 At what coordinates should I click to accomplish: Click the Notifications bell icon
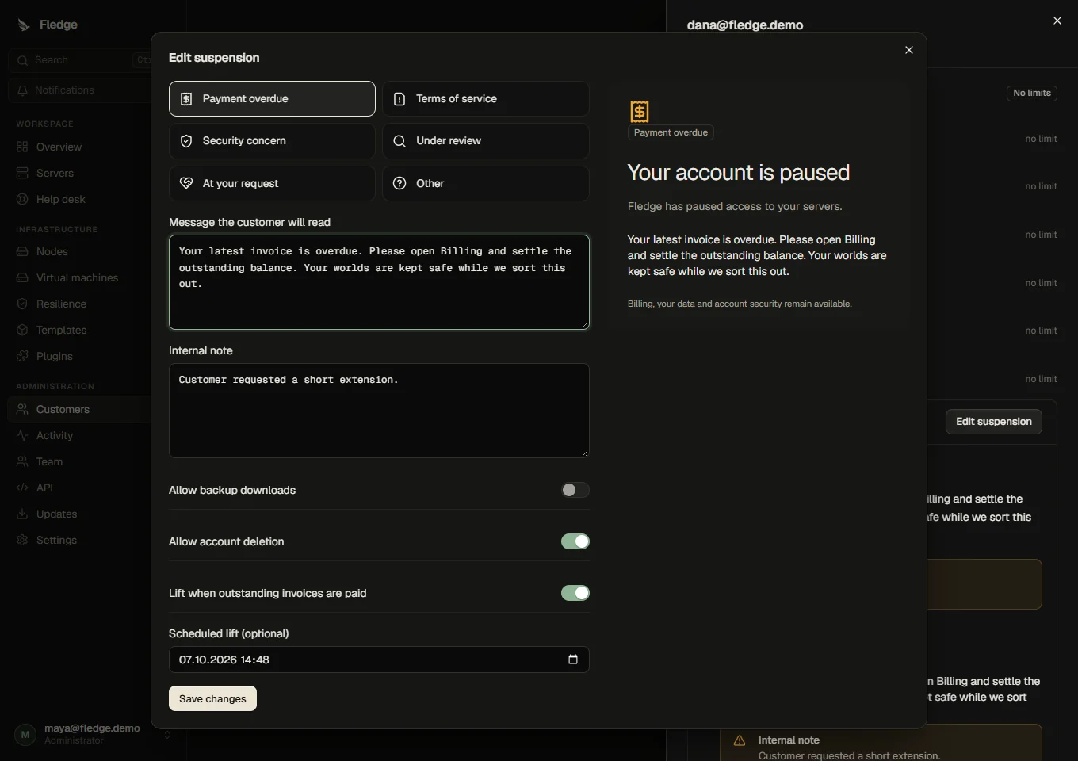click(x=22, y=90)
